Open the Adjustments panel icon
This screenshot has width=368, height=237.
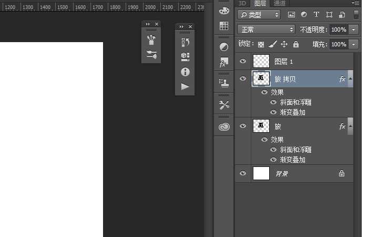click(224, 47)
